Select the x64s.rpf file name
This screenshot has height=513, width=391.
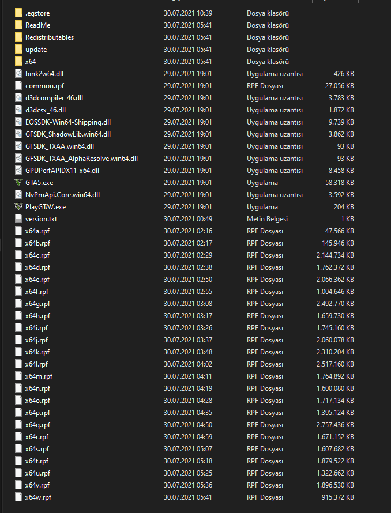tap(37, 449)
